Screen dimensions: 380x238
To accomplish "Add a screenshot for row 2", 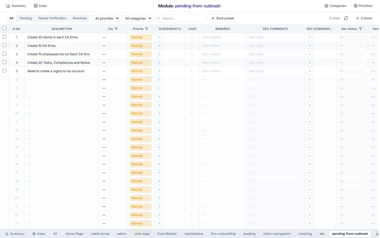I will [x=159, y=46].
